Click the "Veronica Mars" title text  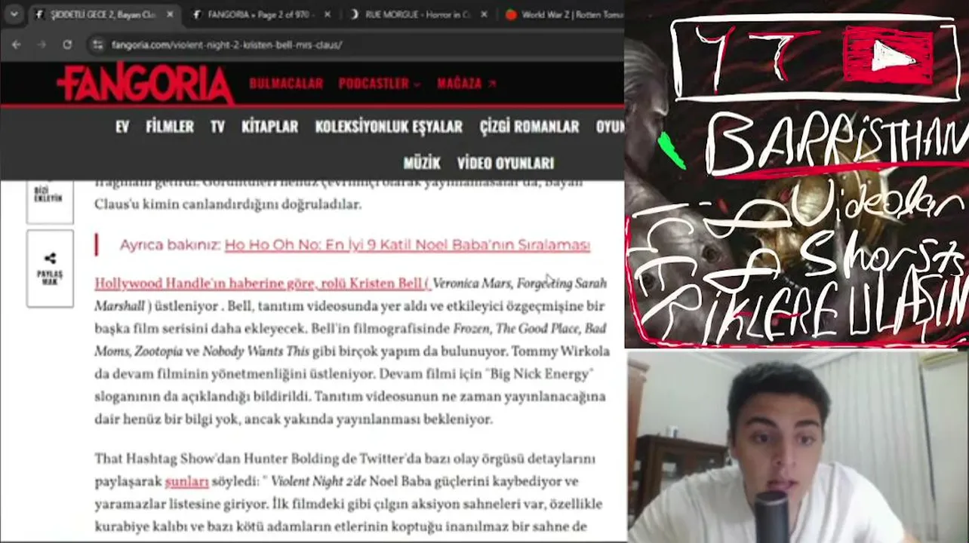pos(473,284)
